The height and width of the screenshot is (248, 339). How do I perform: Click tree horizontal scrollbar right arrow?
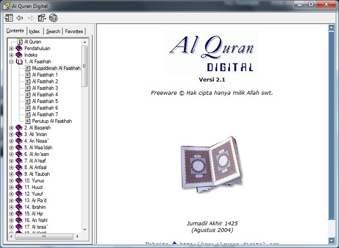(77, 236)
